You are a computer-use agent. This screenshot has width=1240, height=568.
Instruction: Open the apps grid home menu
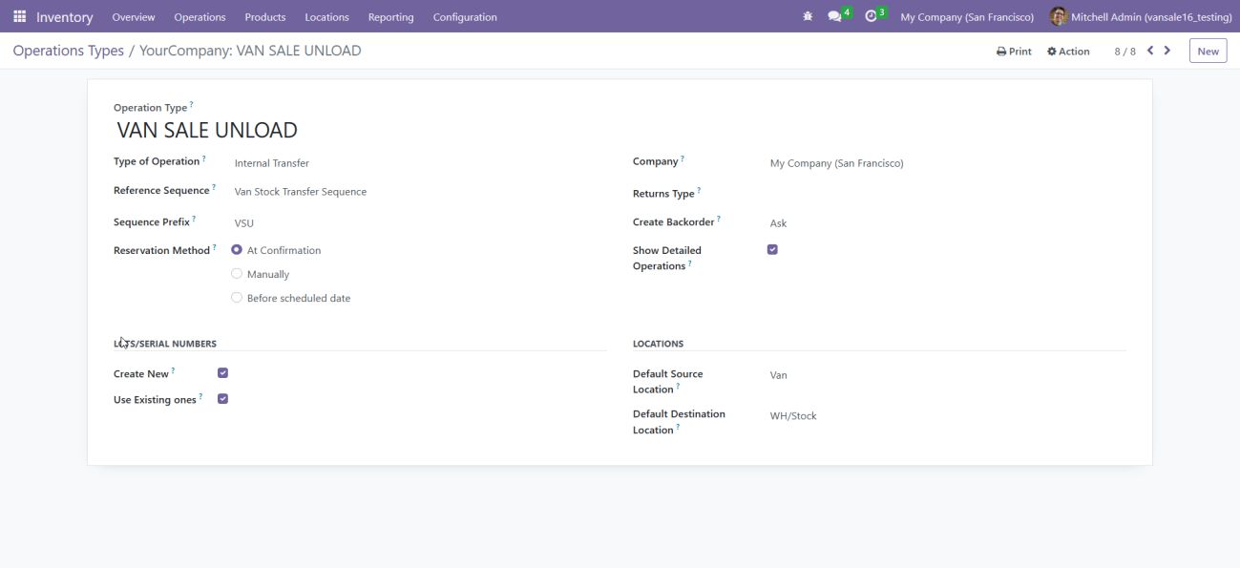click(x=19, y=17)
